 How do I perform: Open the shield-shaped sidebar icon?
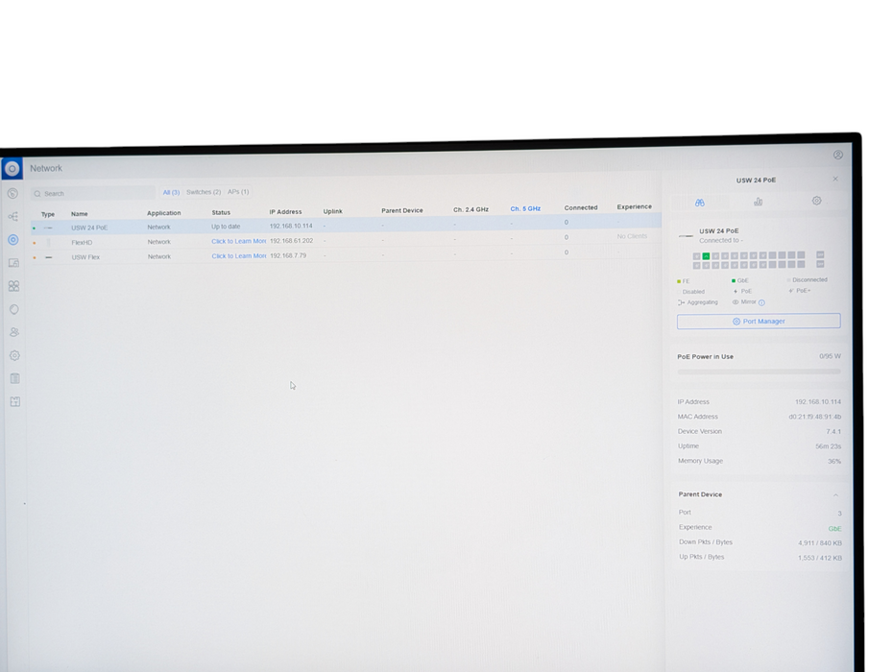tap(14, 309)
